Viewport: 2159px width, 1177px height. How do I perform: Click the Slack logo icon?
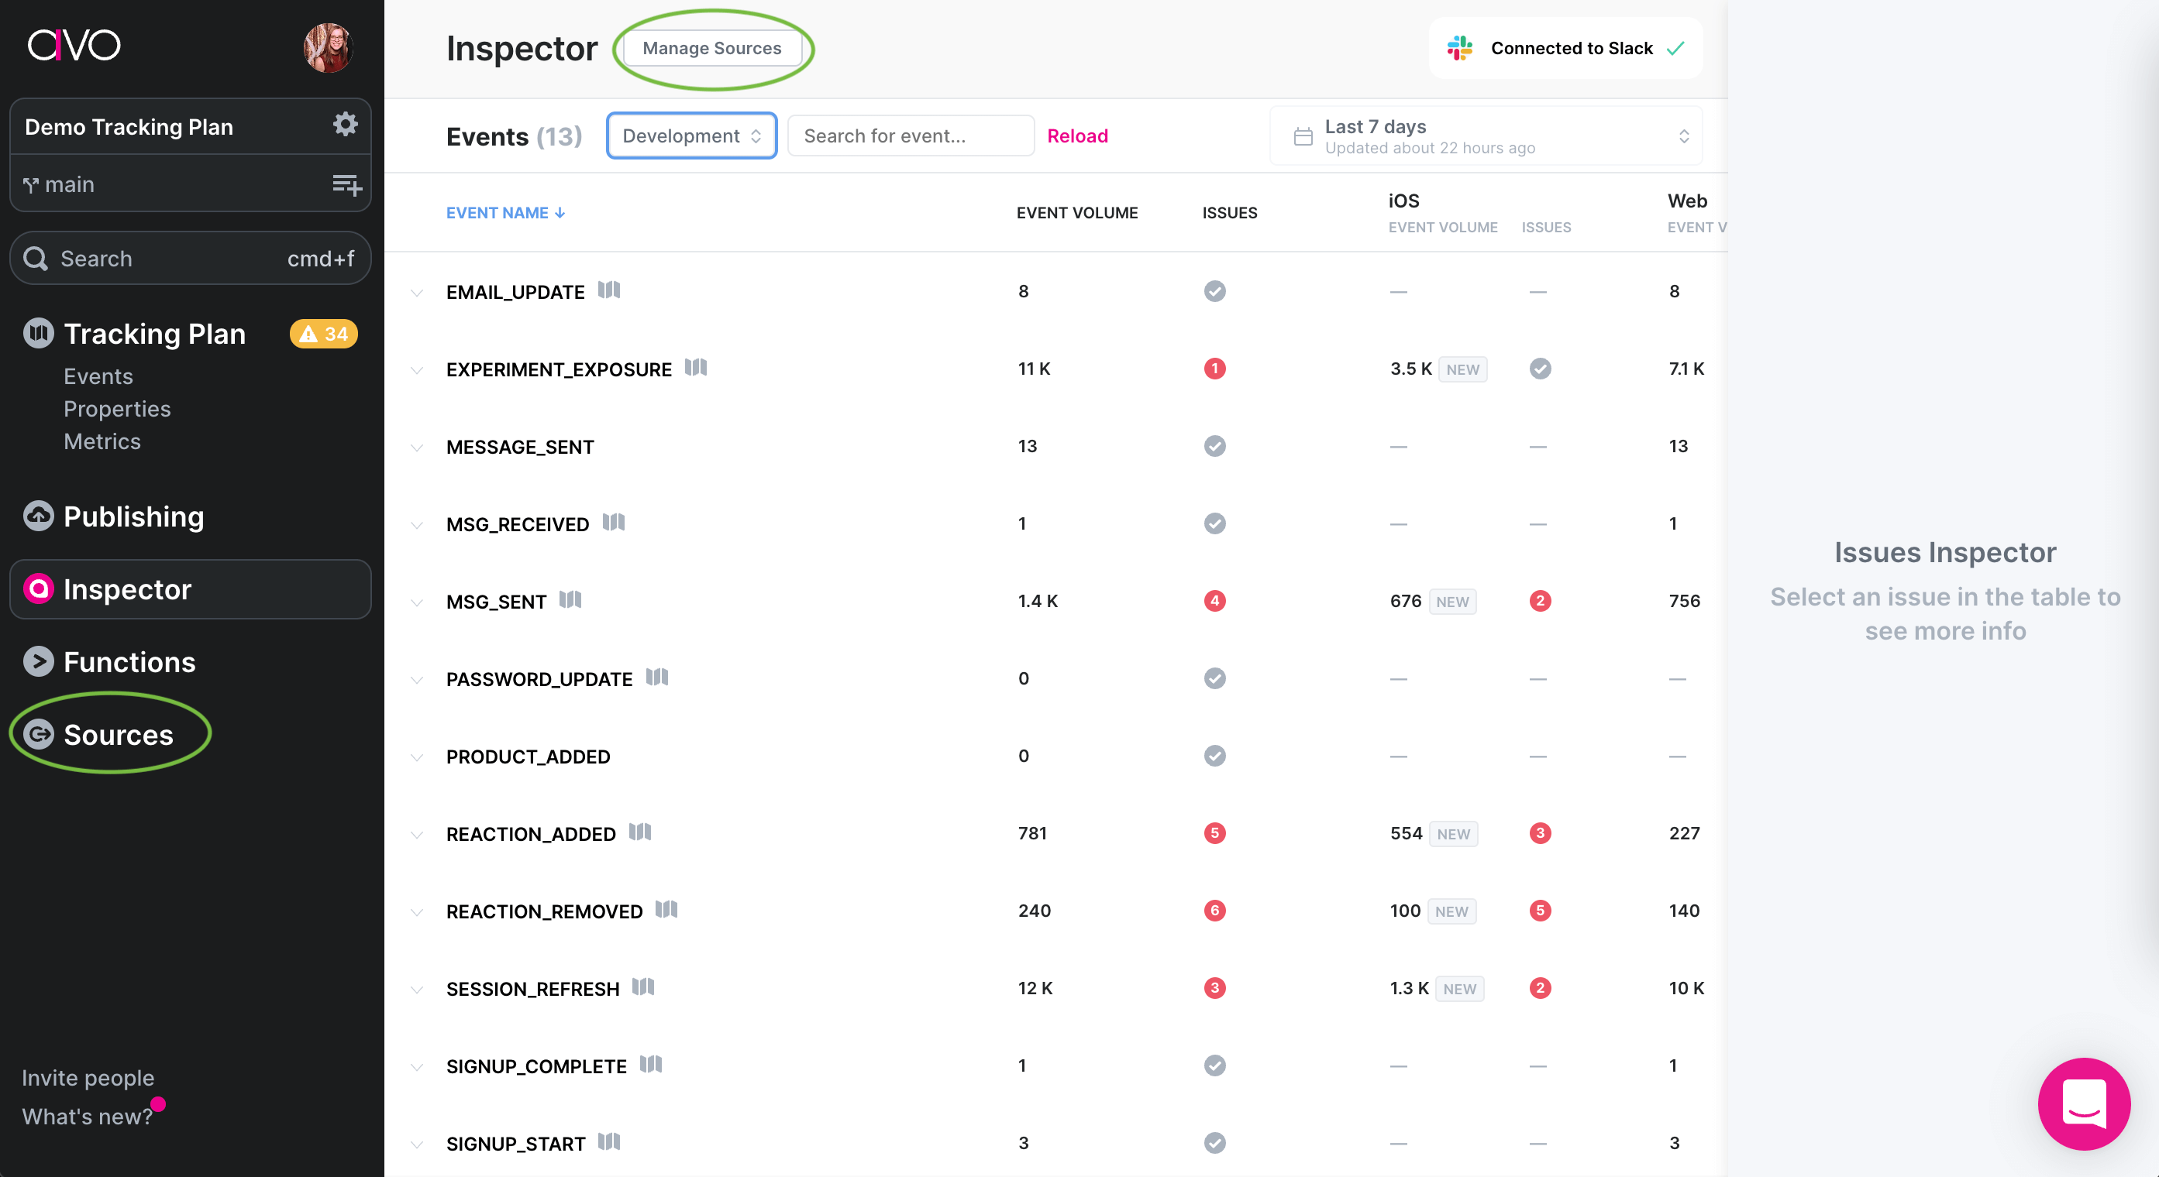pyautogui.click(x=1459, y=48)
